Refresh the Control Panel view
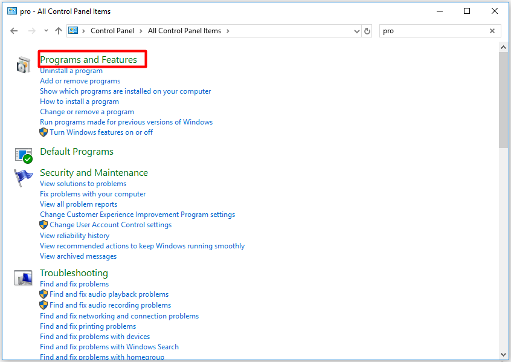The image size is (511, 362). point(367,31)
